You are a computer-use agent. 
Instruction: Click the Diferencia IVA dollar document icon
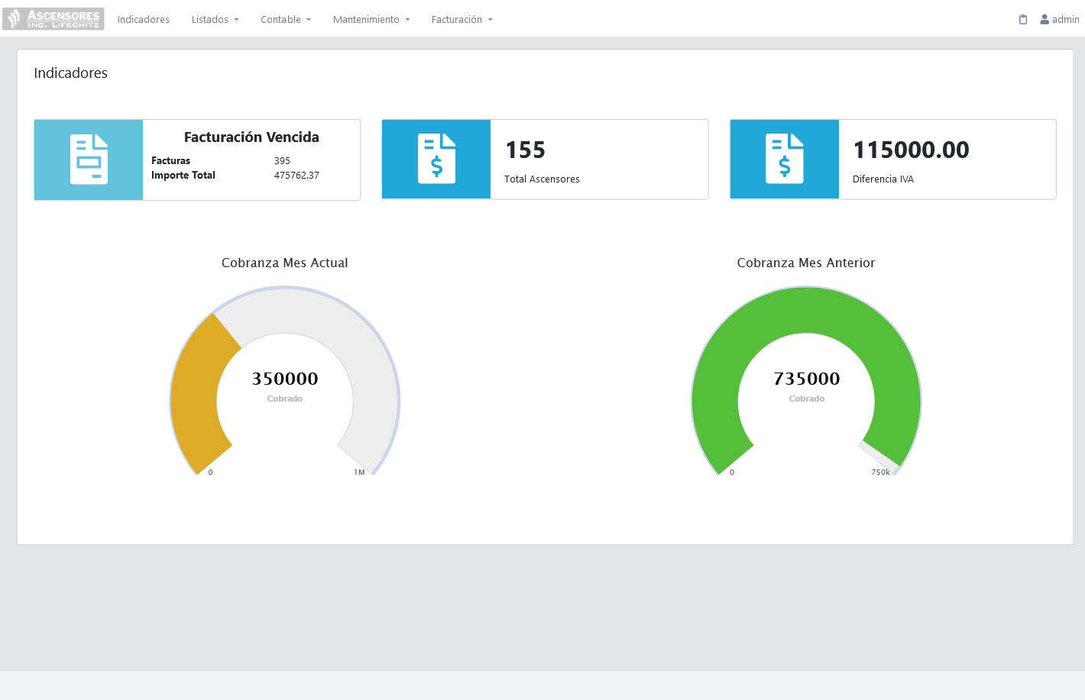(x=785, y=159)
